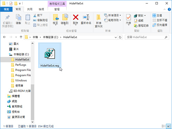Delete with the red X button
The height and width of the screenshot is (129, 172).
(x=76, y=20)
